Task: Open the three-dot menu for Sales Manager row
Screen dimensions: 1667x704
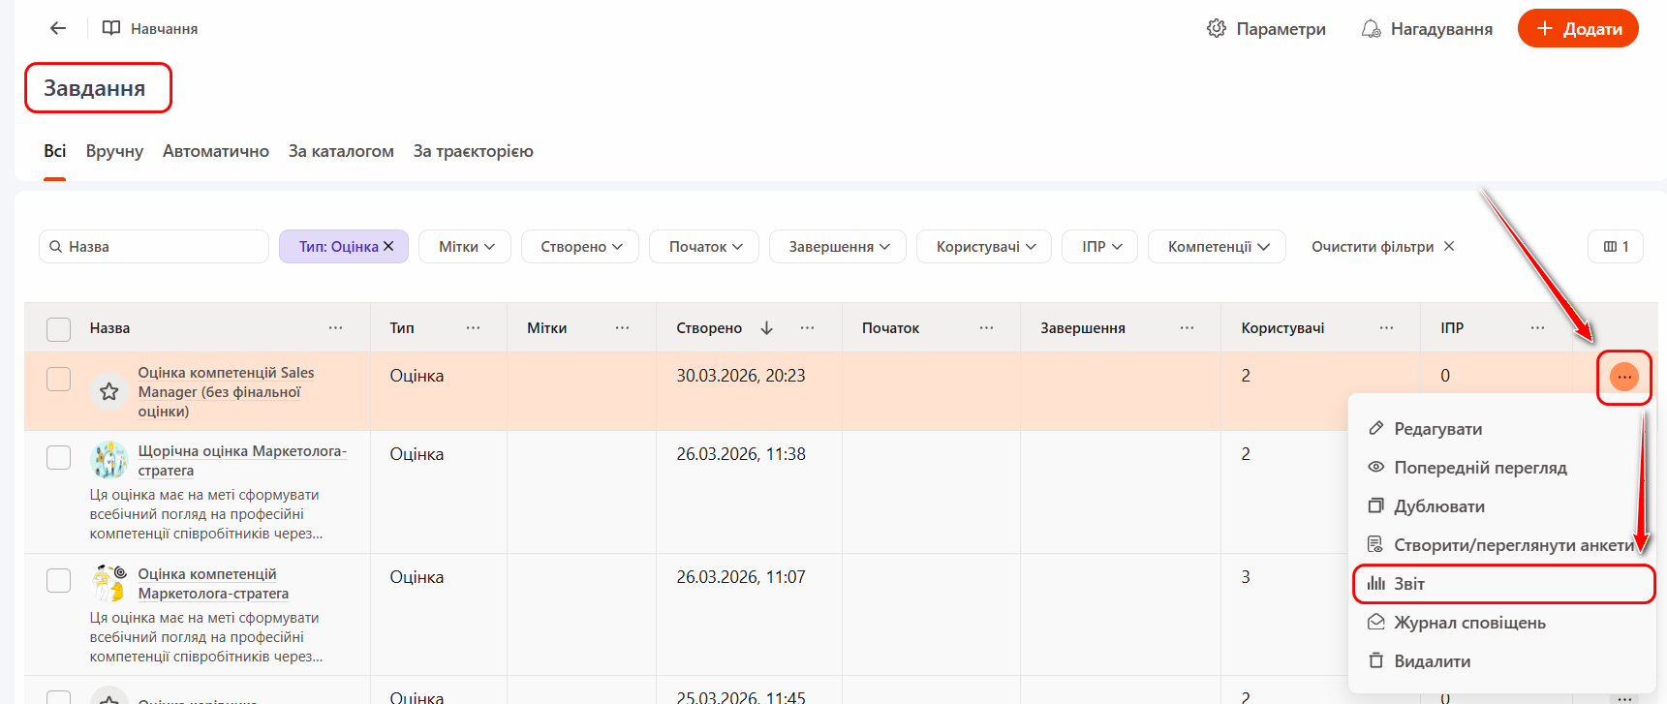Action: [x=1623, y=377]
